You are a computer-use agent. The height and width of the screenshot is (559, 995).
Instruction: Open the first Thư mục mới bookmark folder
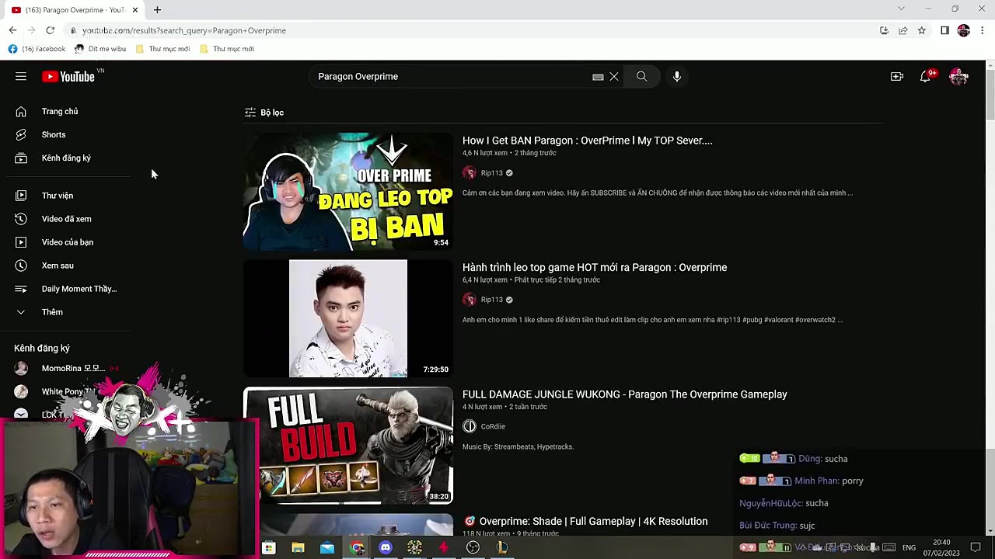point(162,49)
